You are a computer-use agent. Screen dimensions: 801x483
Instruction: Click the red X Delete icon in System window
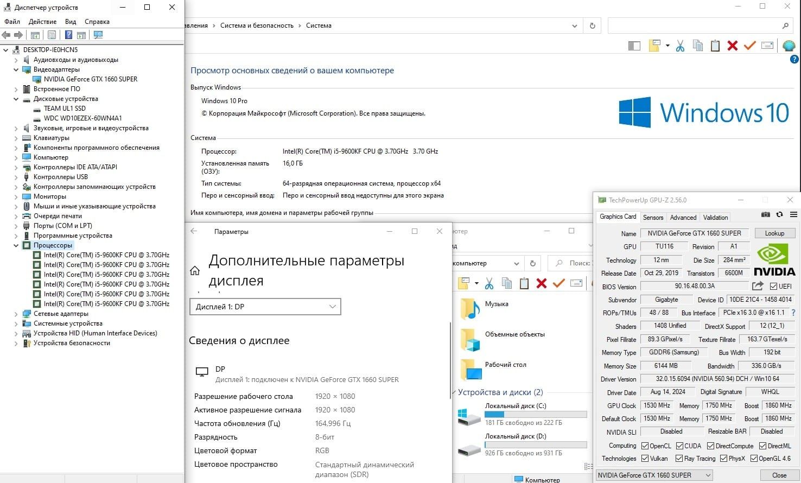coord(733,46)
